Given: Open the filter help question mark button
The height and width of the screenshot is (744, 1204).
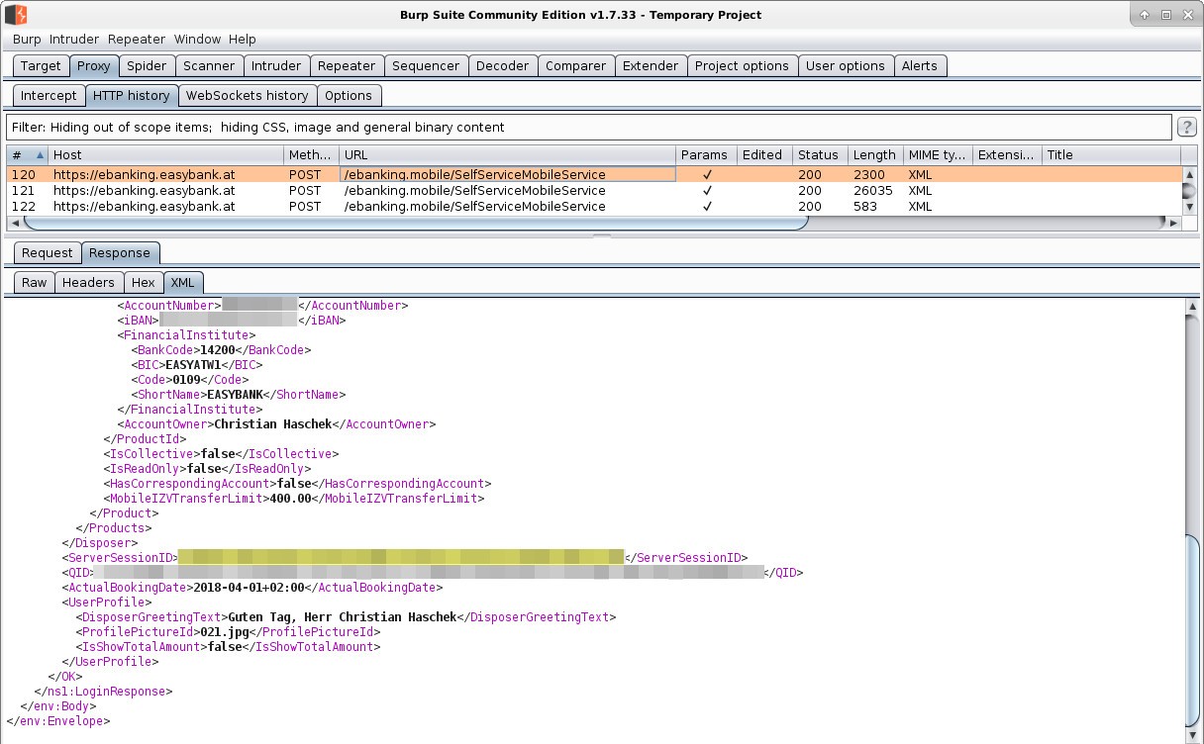Looking at the screenshot, I should (x=1186, y=127).
